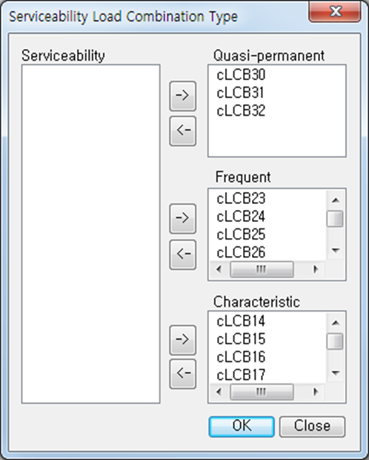
Task: Remove from Frequent with left arrow
Action: (x=182, y=254)
